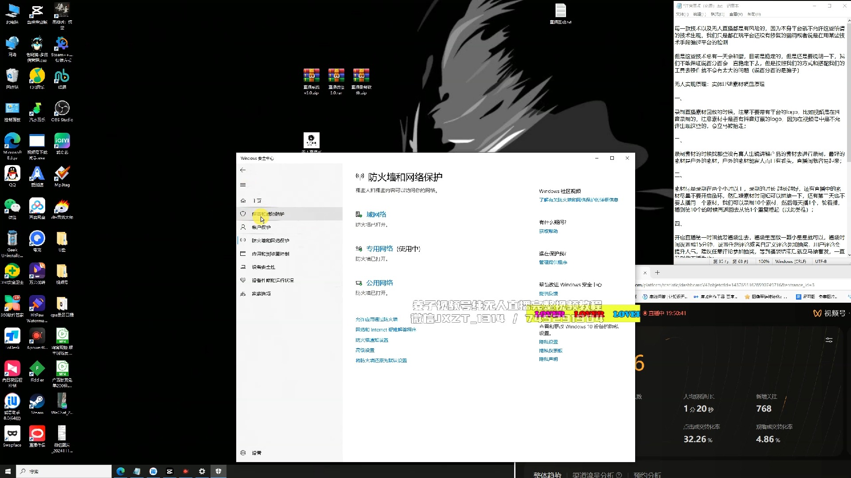851x478 pixels.
Task: Open 直播系统 v3.0.zip archive
Action: point(311,82)
